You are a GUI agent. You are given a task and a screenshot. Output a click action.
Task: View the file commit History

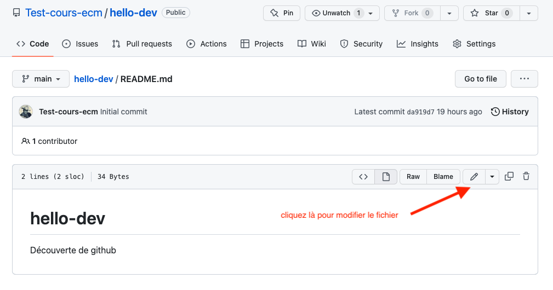[510, 112]
